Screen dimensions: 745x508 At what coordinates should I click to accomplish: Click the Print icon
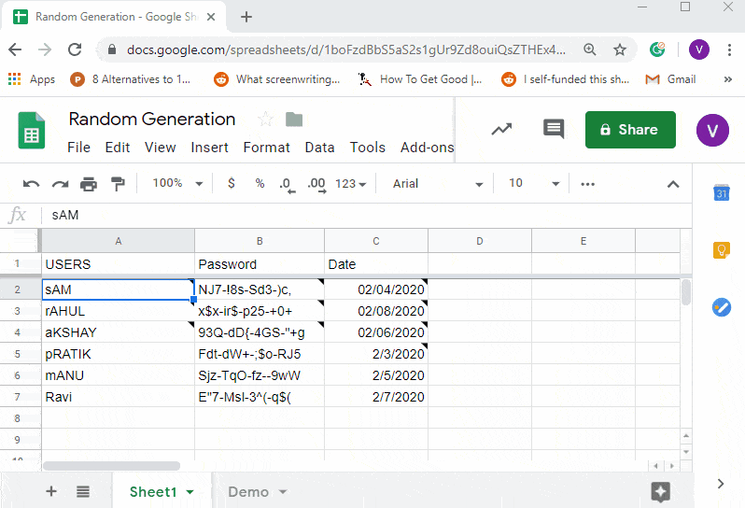click(89, 184)
